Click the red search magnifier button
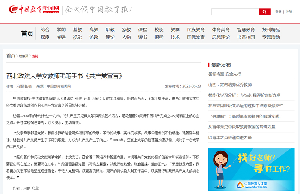Screen dimensions: 300x194 coord(265,12)
